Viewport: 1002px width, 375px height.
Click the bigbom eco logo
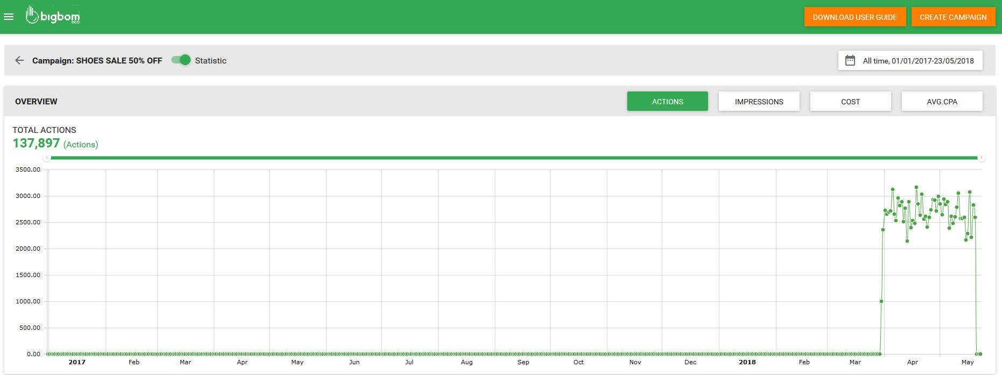pyautogui.click(x=53, y=16)
